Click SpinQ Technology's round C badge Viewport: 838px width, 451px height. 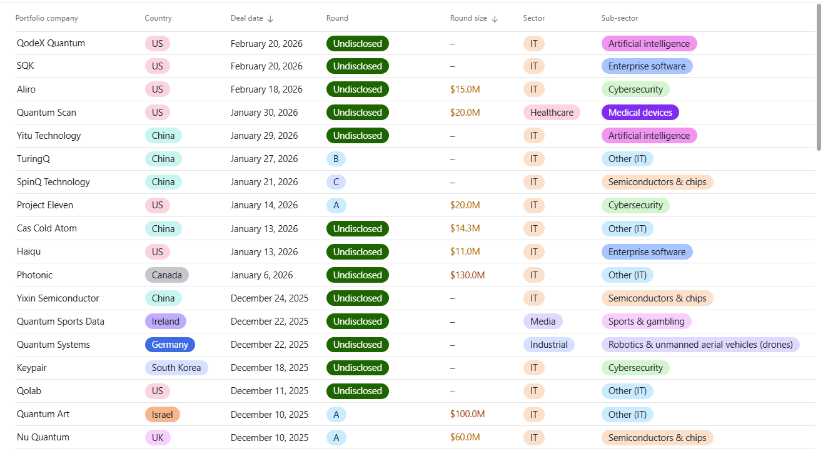pos(336,182)
